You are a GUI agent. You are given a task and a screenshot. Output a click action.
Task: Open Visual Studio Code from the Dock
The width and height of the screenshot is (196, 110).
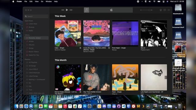(x=124, y=106)
